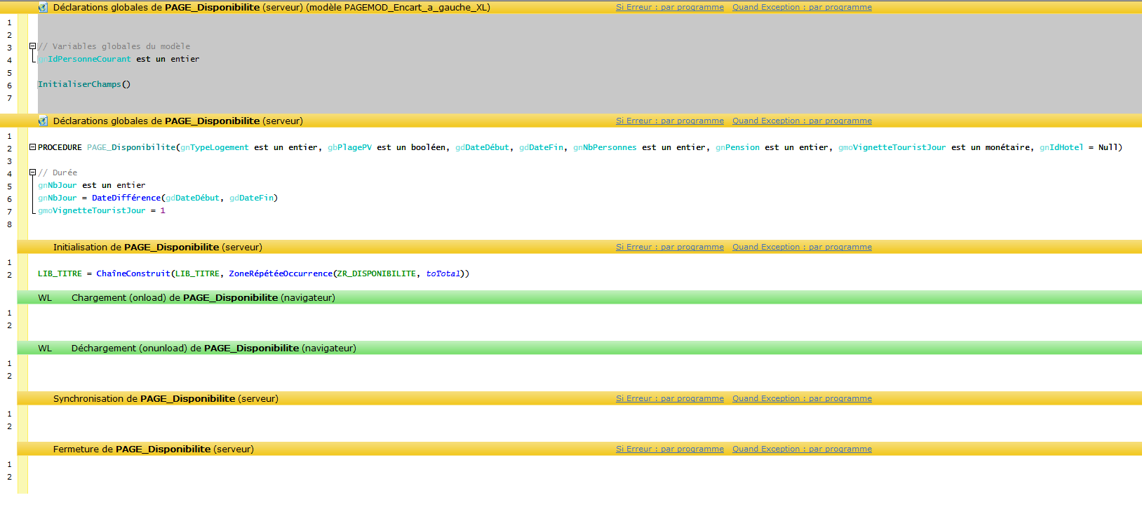
Task: Click the icon beside the second Déclarations globales header
Action: point(43,121)
